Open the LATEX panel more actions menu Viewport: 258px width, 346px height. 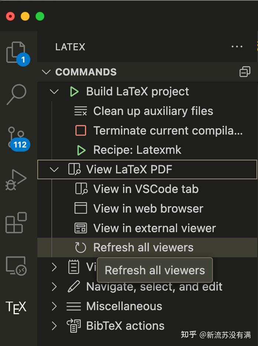[x=237, y=47]
